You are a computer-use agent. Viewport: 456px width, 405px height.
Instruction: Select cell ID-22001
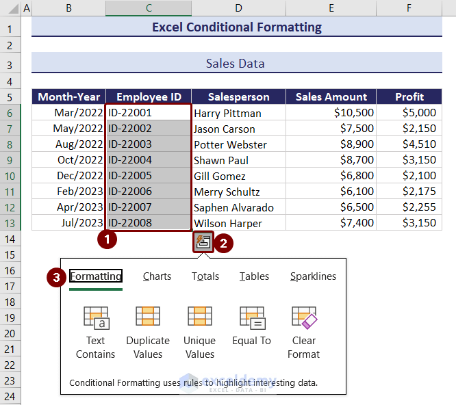pos(149,112)
